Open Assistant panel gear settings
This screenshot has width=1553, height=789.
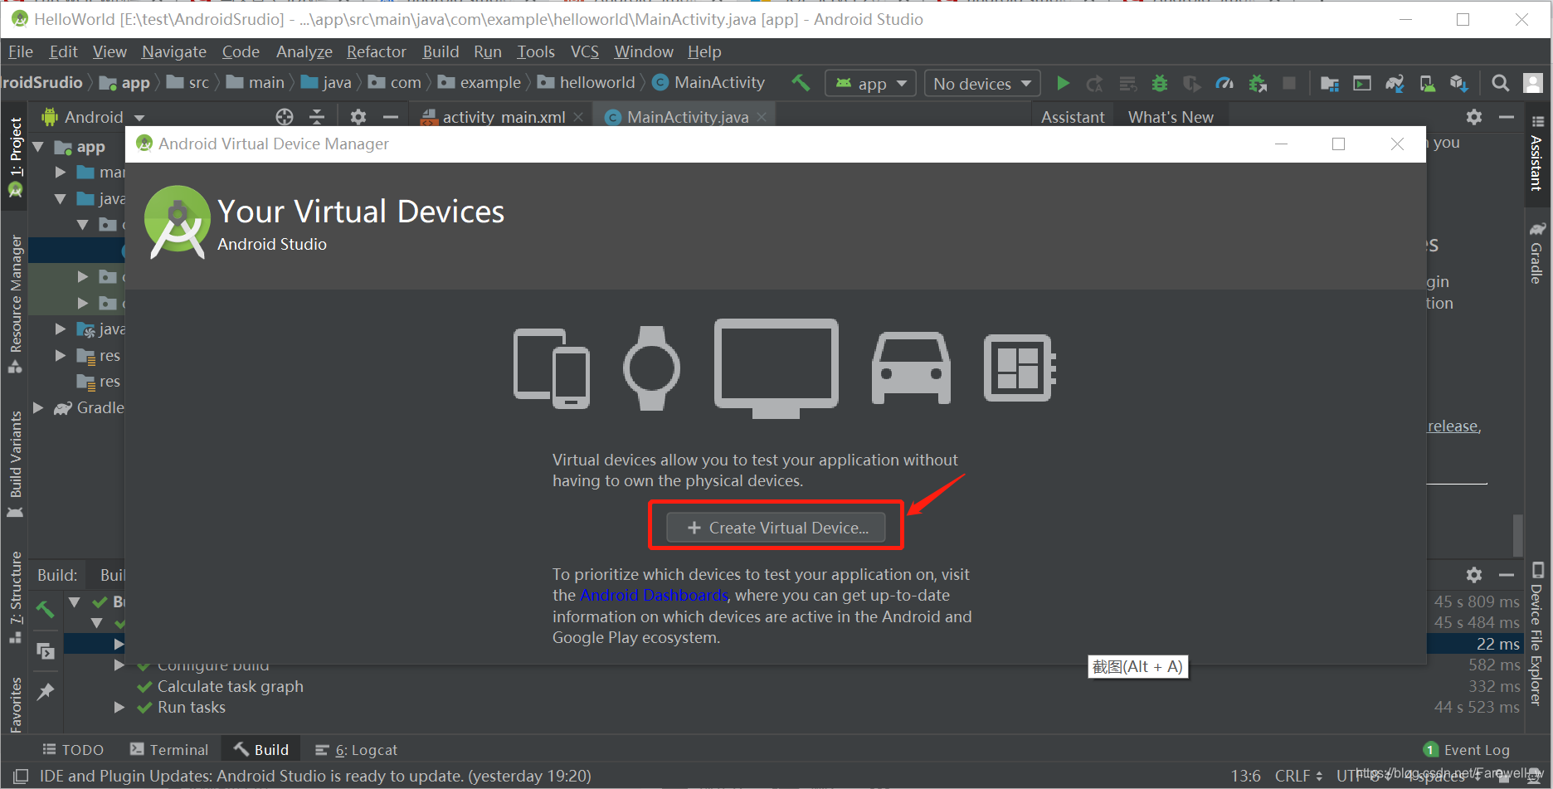point(1474,117)
